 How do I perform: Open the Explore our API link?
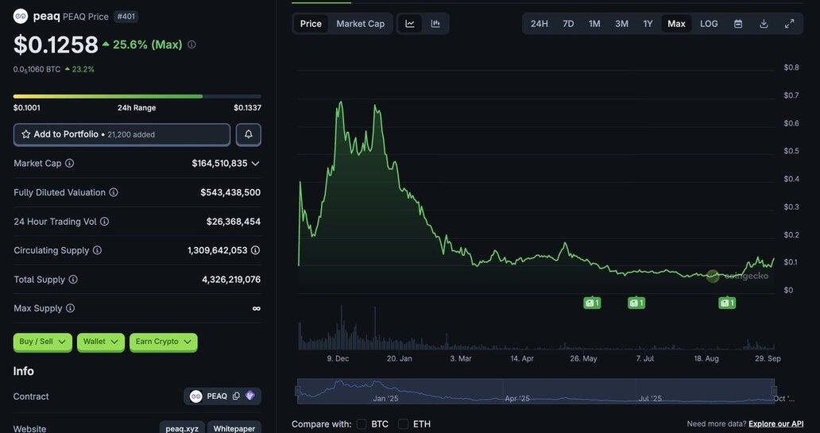776,424
